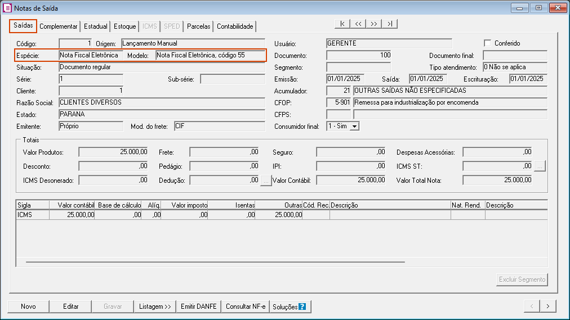Click the Notas de Saída window icon
The width and height of the screenshot is (570, 320).
(x=7, y=8)
